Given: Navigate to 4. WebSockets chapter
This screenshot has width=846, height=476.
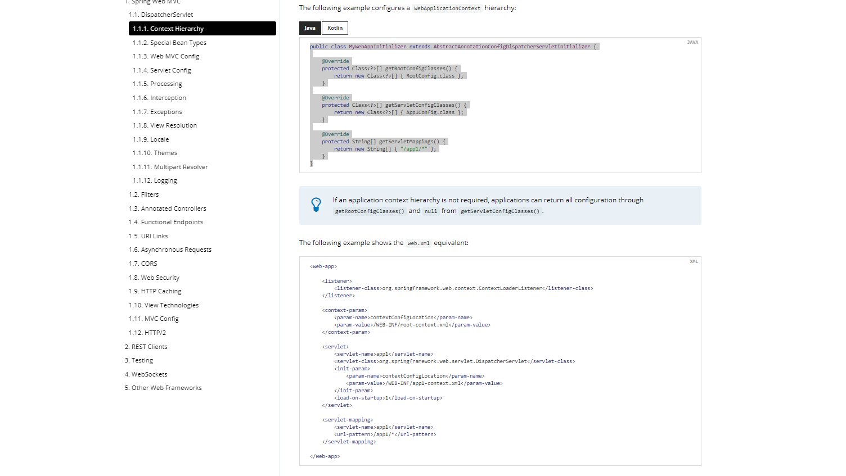Looking at the screenshot, I should tap(146, 374).
